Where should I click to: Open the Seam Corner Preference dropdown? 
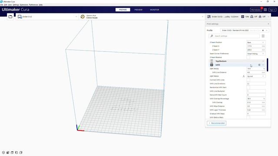pyautogui.click(x=256, y=54)
